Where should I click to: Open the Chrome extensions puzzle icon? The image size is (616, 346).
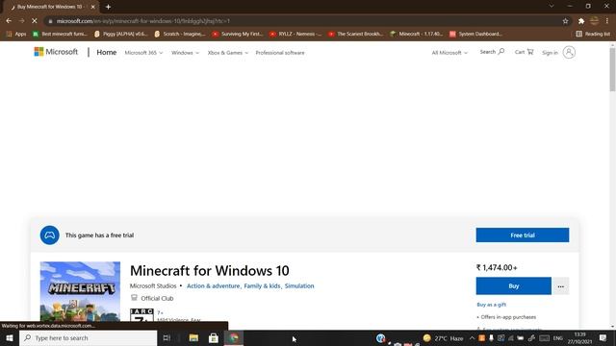click(581, 21)
